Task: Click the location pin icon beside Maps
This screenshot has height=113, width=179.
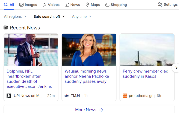Action: [87, 5]
